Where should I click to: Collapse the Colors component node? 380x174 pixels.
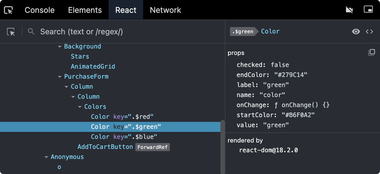click(80, 107)
